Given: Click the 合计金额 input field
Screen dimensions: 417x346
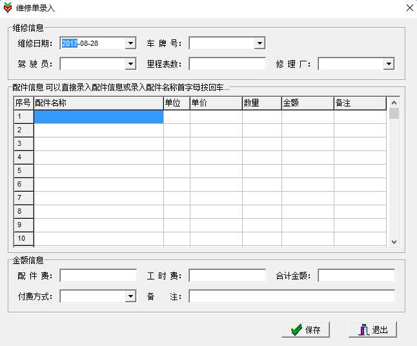Looking at the screenshot, I should click(x=356, y=276).
